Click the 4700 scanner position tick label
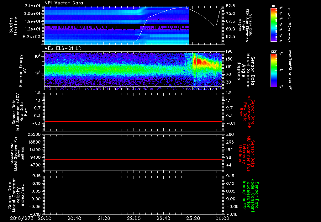Viewport: 321px width, 222px height. [36, 165]
